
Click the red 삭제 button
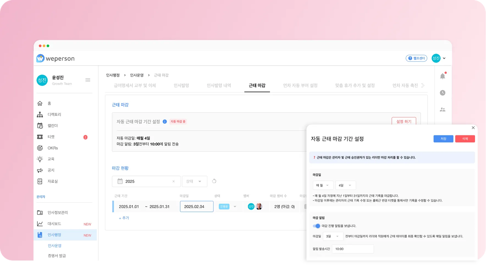pyautogui.click(x=465, y=139)
